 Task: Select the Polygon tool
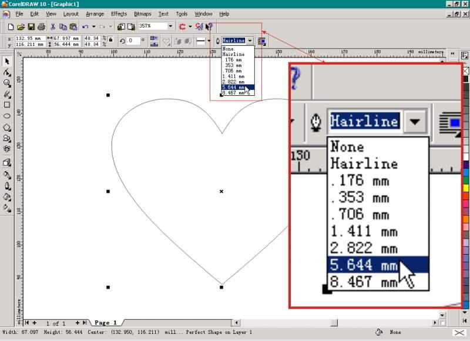click(x=7, y=127)
